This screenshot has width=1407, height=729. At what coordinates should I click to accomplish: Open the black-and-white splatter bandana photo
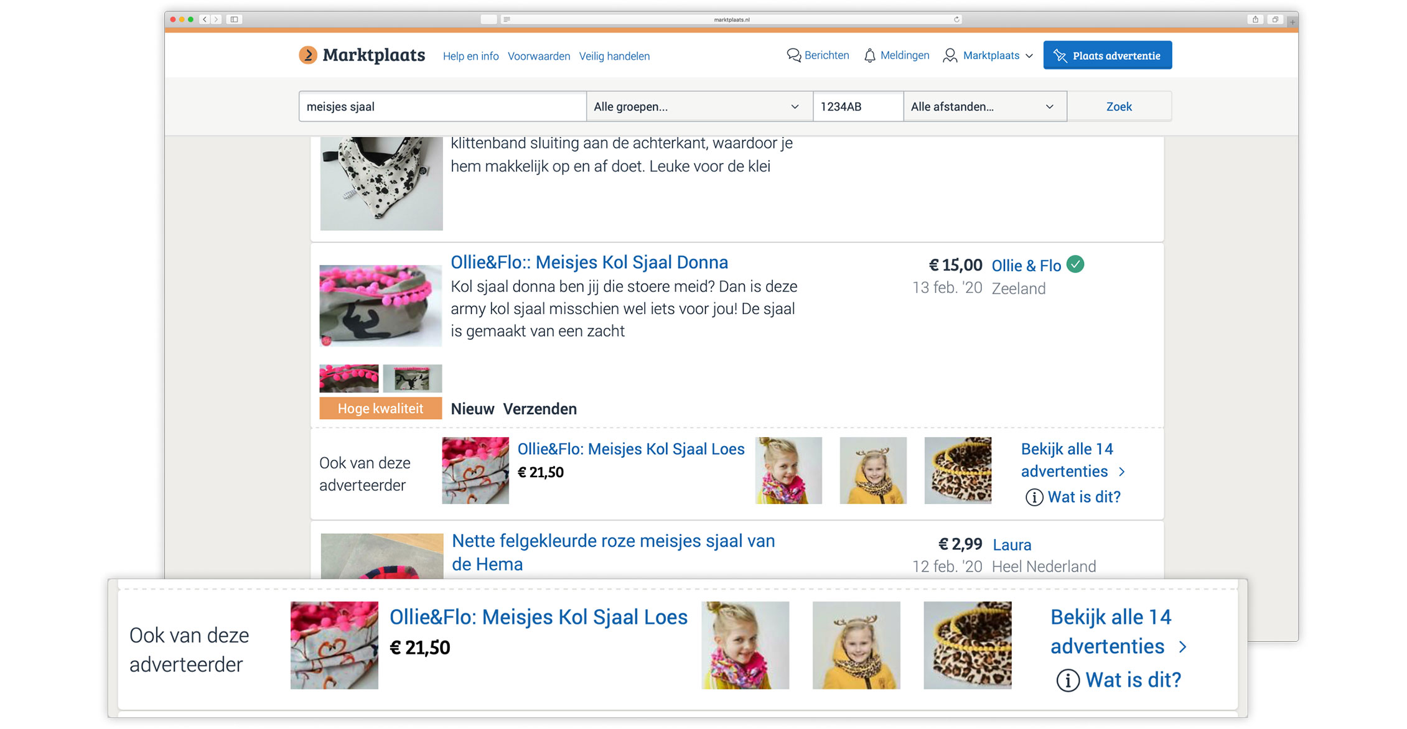(381, 183)
